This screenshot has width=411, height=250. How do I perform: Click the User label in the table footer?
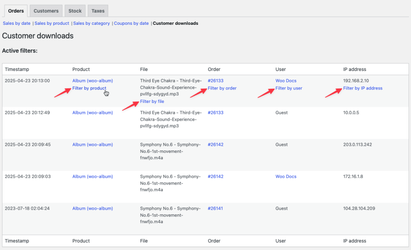click(281, 241)
